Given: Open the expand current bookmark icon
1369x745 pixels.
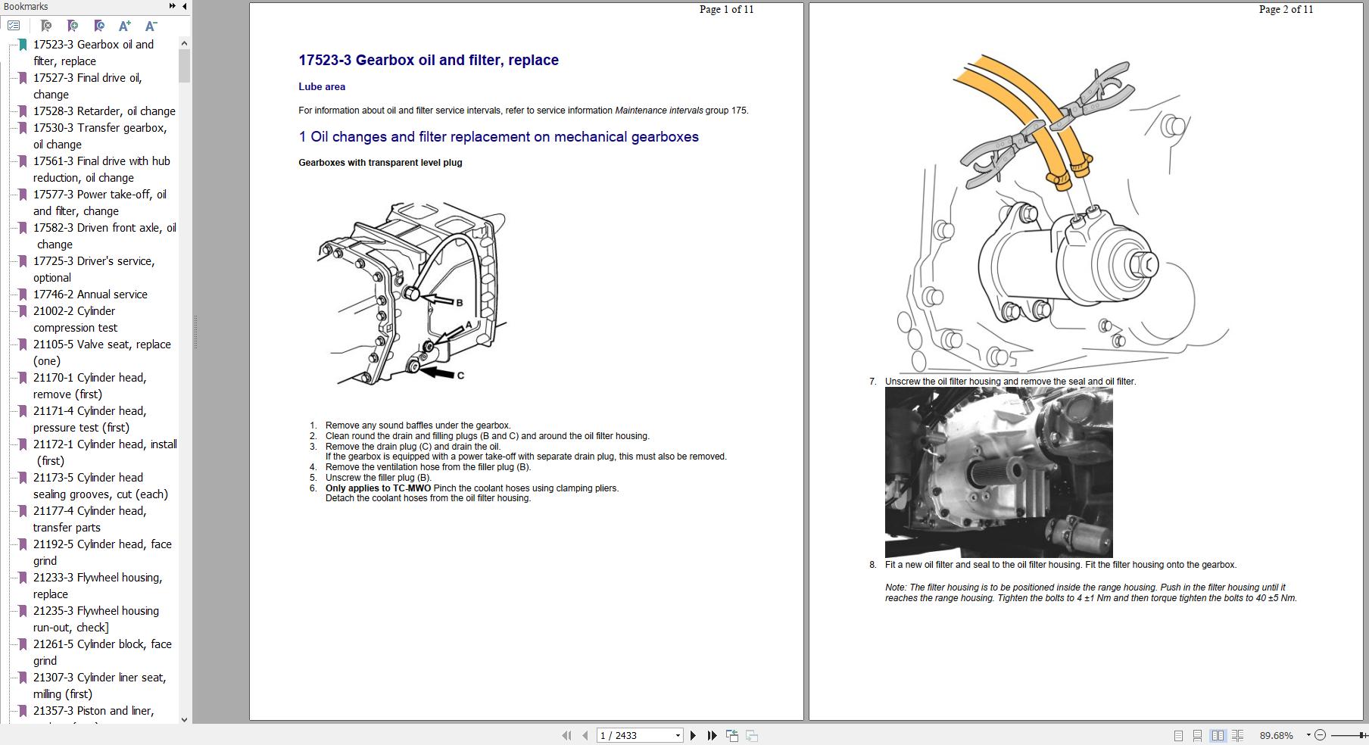Looking at the screenshot, I should click(98, 26).
